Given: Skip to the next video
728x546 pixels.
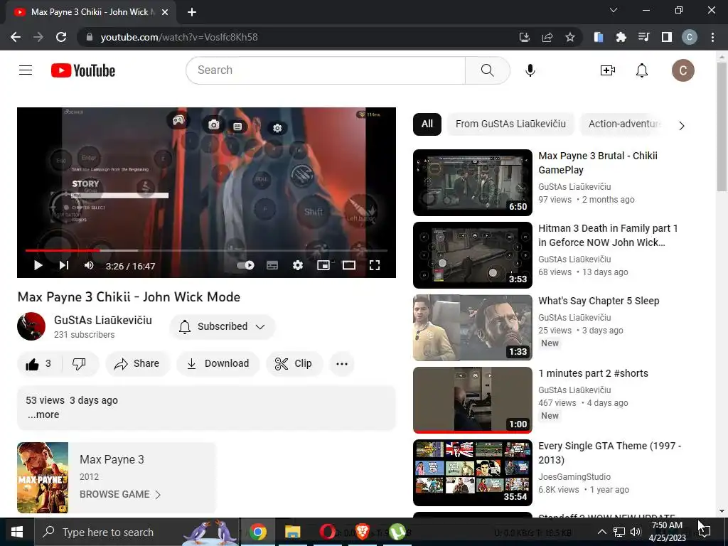Looking at the screenshot, I should 64,265.
